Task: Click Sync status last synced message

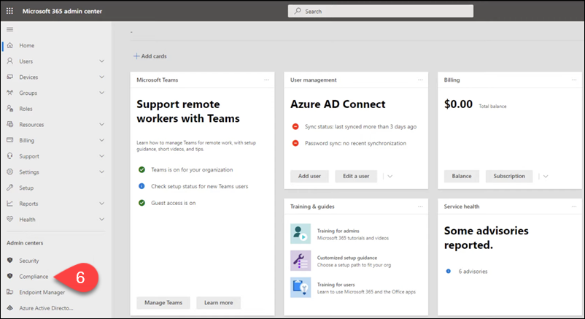Action: coord(360,126)
